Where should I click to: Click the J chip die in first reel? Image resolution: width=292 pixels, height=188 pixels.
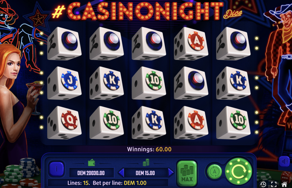(64, 83)
